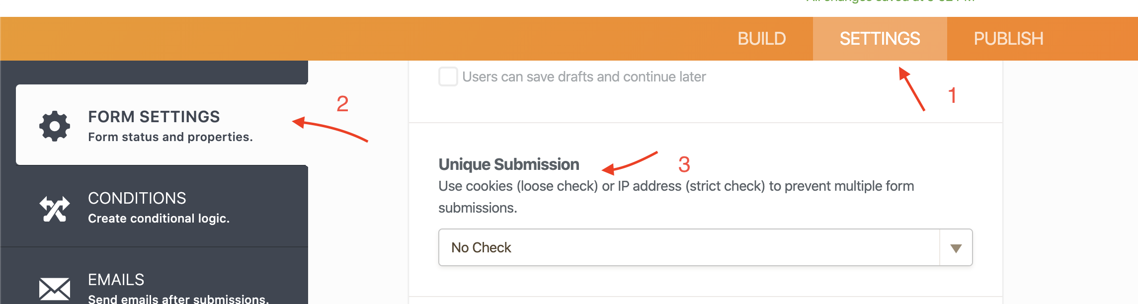Image resolution: width=1138 pixels, height=304 pixels.
Task: Open the Unique Submission dropdown
Action: click(x=705, y=247)
